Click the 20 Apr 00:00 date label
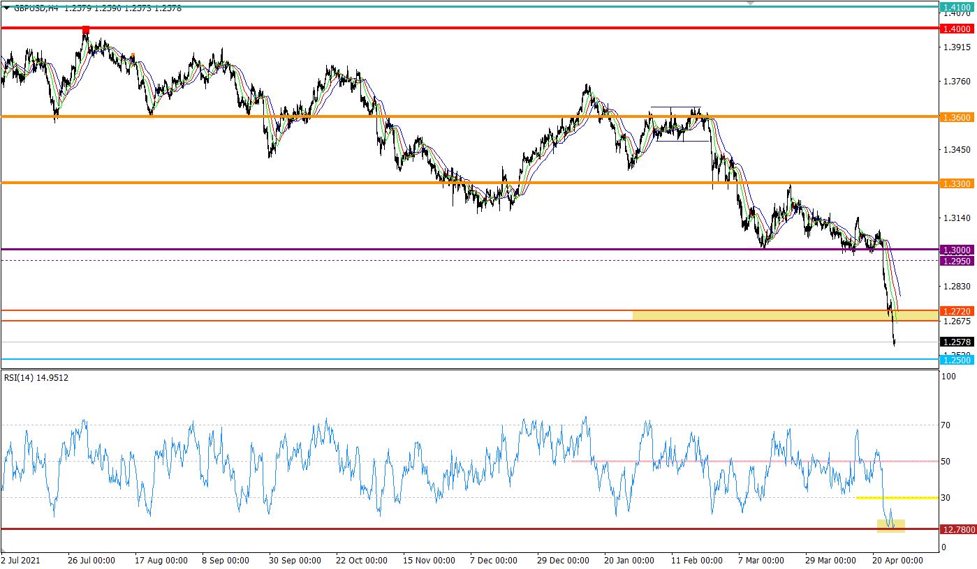This screenshot has height=569, width=977. [897, 561]
